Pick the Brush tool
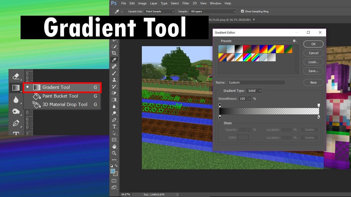The width and height of the screenshot is (351, 197). (114, 73)
